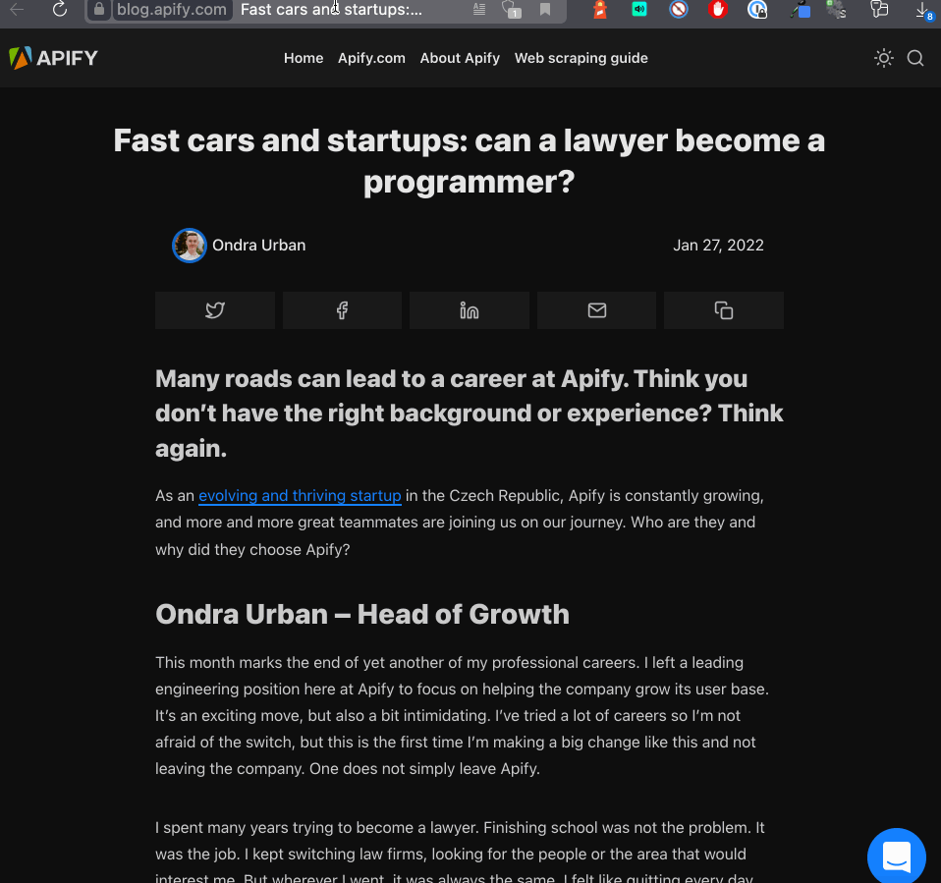Open the blue circle lock extension icon
The image size is (941, 883).
point(757,10)
